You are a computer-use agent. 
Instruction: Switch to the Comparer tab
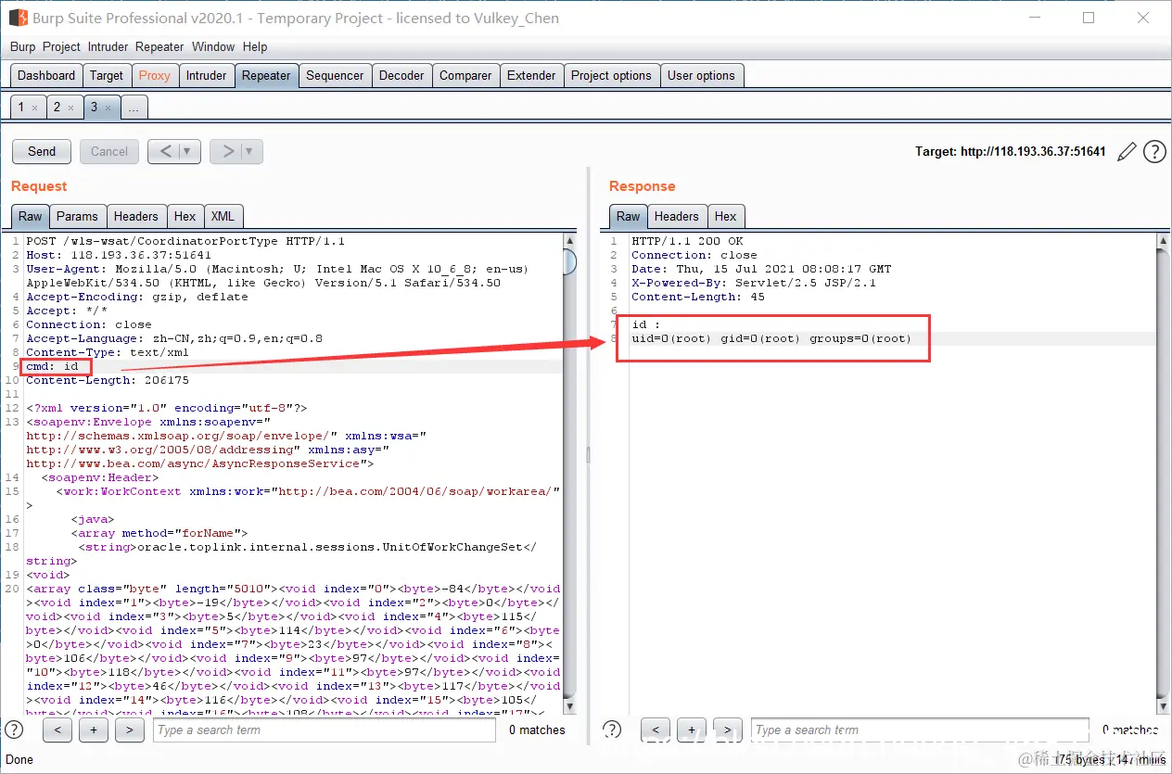point(465,76)
